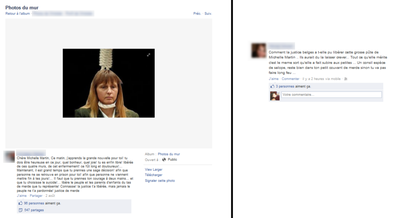Screen dimensions: 403x218
Task: Click the thumbs-up icon beside 3 personnes
Action: 272,86
